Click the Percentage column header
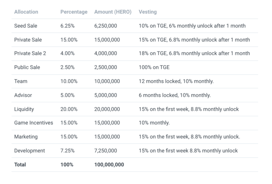272x184 pixels. coord(74,12)
